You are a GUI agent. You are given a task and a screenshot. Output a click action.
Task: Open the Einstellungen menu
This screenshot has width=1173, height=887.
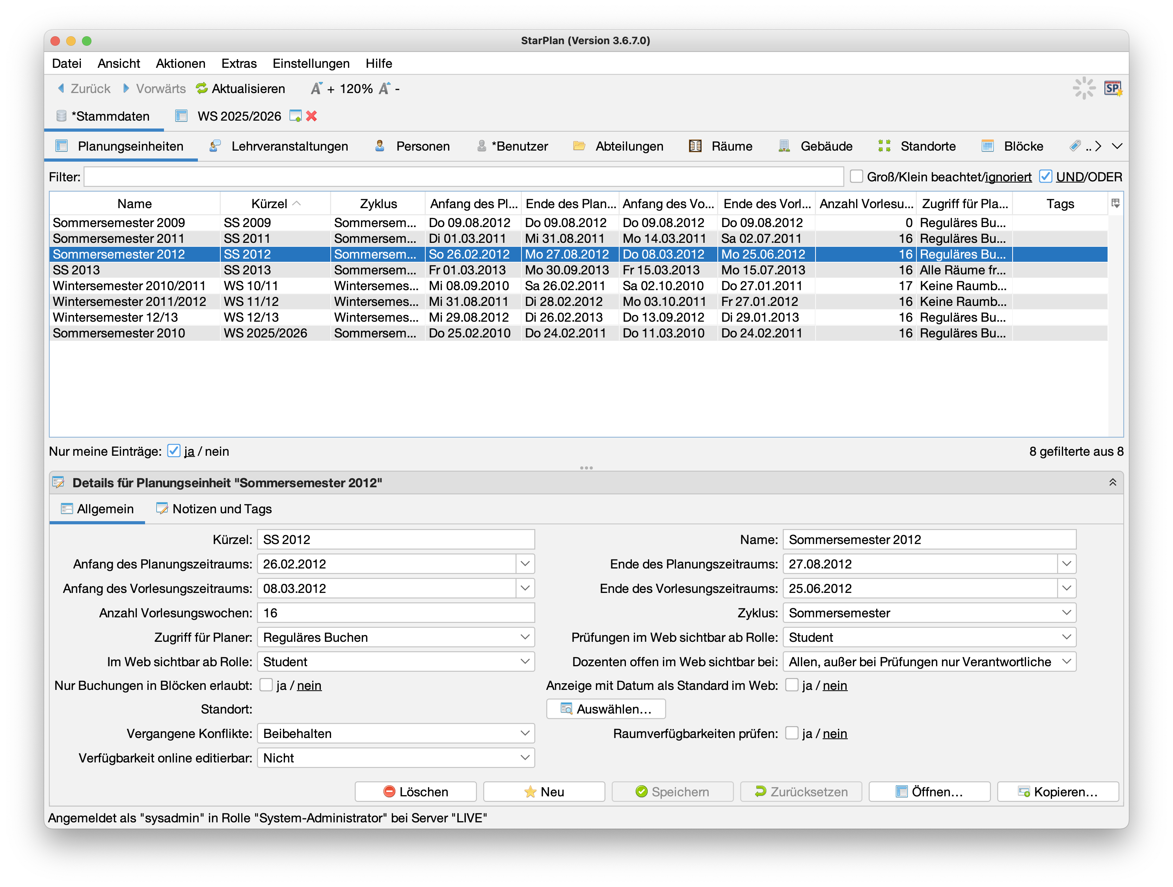tap(311, 63)
